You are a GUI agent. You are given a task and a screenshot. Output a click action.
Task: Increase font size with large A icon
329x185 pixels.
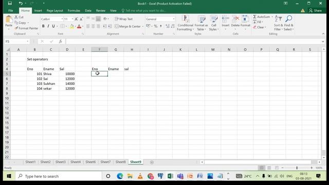point(76,19)
